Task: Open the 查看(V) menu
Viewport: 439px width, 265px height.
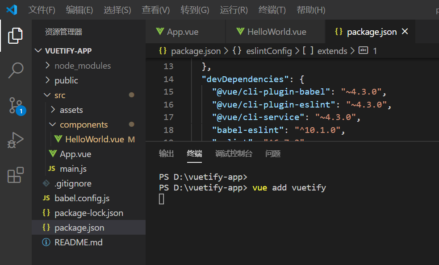Action: point(156,10)
